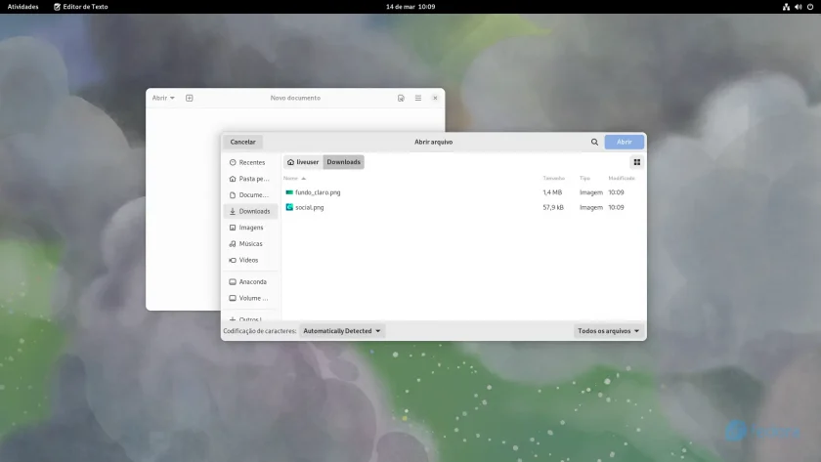The width and height of the screenshot is (821, 462).
Task: Click Cancelar button
Action: click(x=243, y=142)
